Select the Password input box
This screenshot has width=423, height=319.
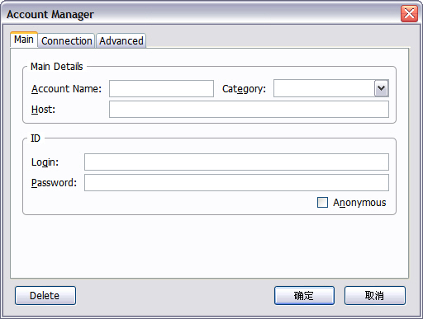tap(236, 182)
